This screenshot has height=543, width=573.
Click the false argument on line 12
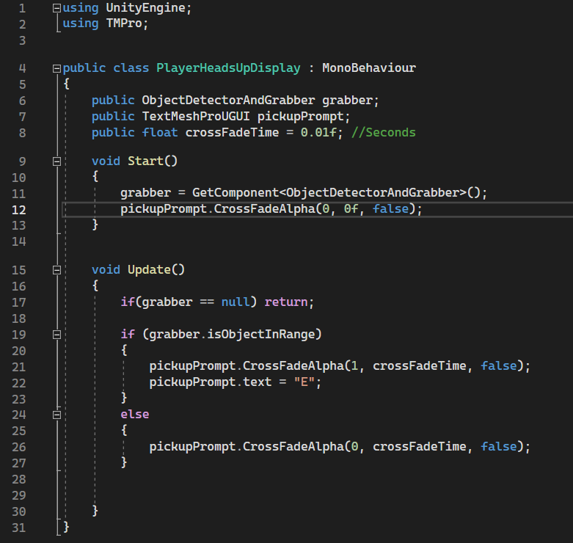390,208
